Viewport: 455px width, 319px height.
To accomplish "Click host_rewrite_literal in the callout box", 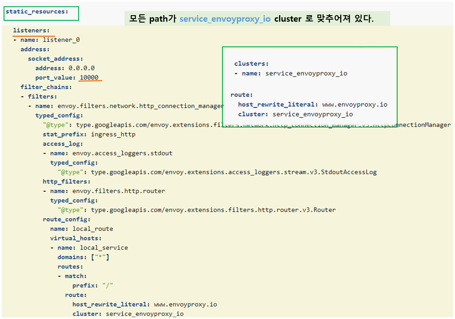I will 276,105.
